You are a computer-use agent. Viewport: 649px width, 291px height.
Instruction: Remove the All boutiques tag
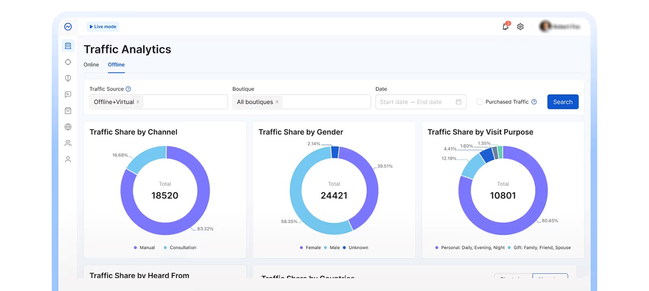coord(277,102)
